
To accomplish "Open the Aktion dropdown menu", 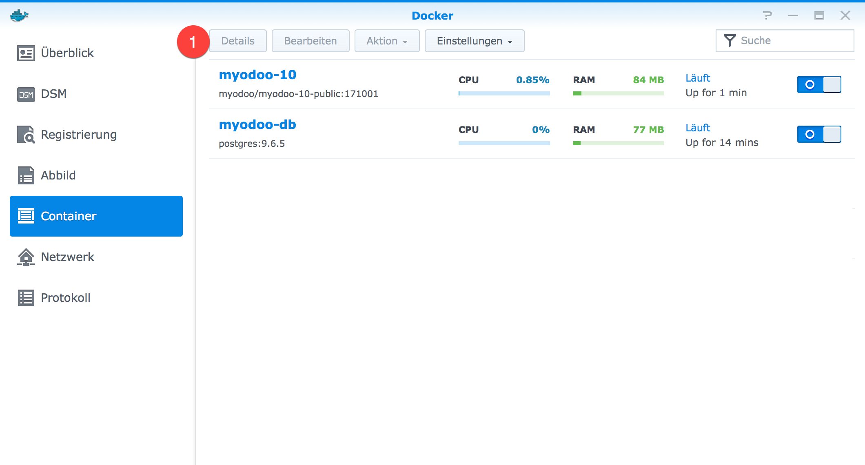I will (x=386, y=40).
